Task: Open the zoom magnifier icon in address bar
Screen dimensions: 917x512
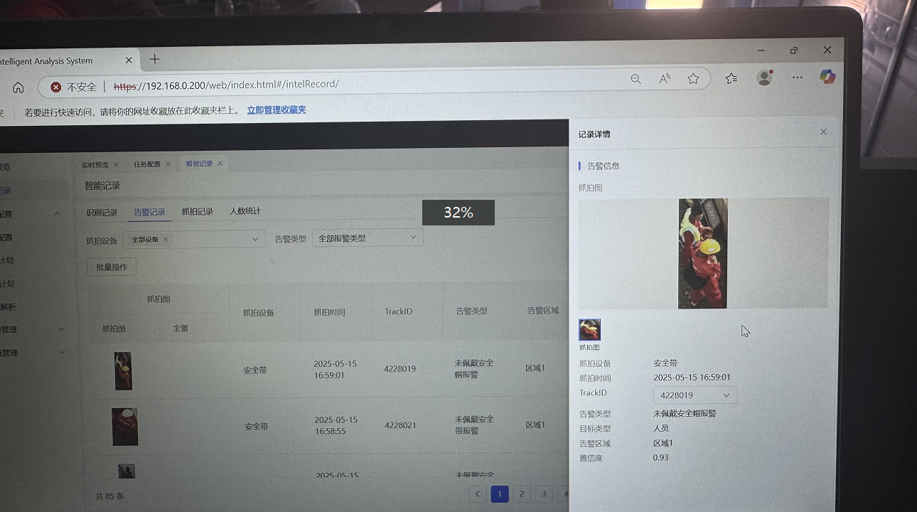Action: coord(636,79)
